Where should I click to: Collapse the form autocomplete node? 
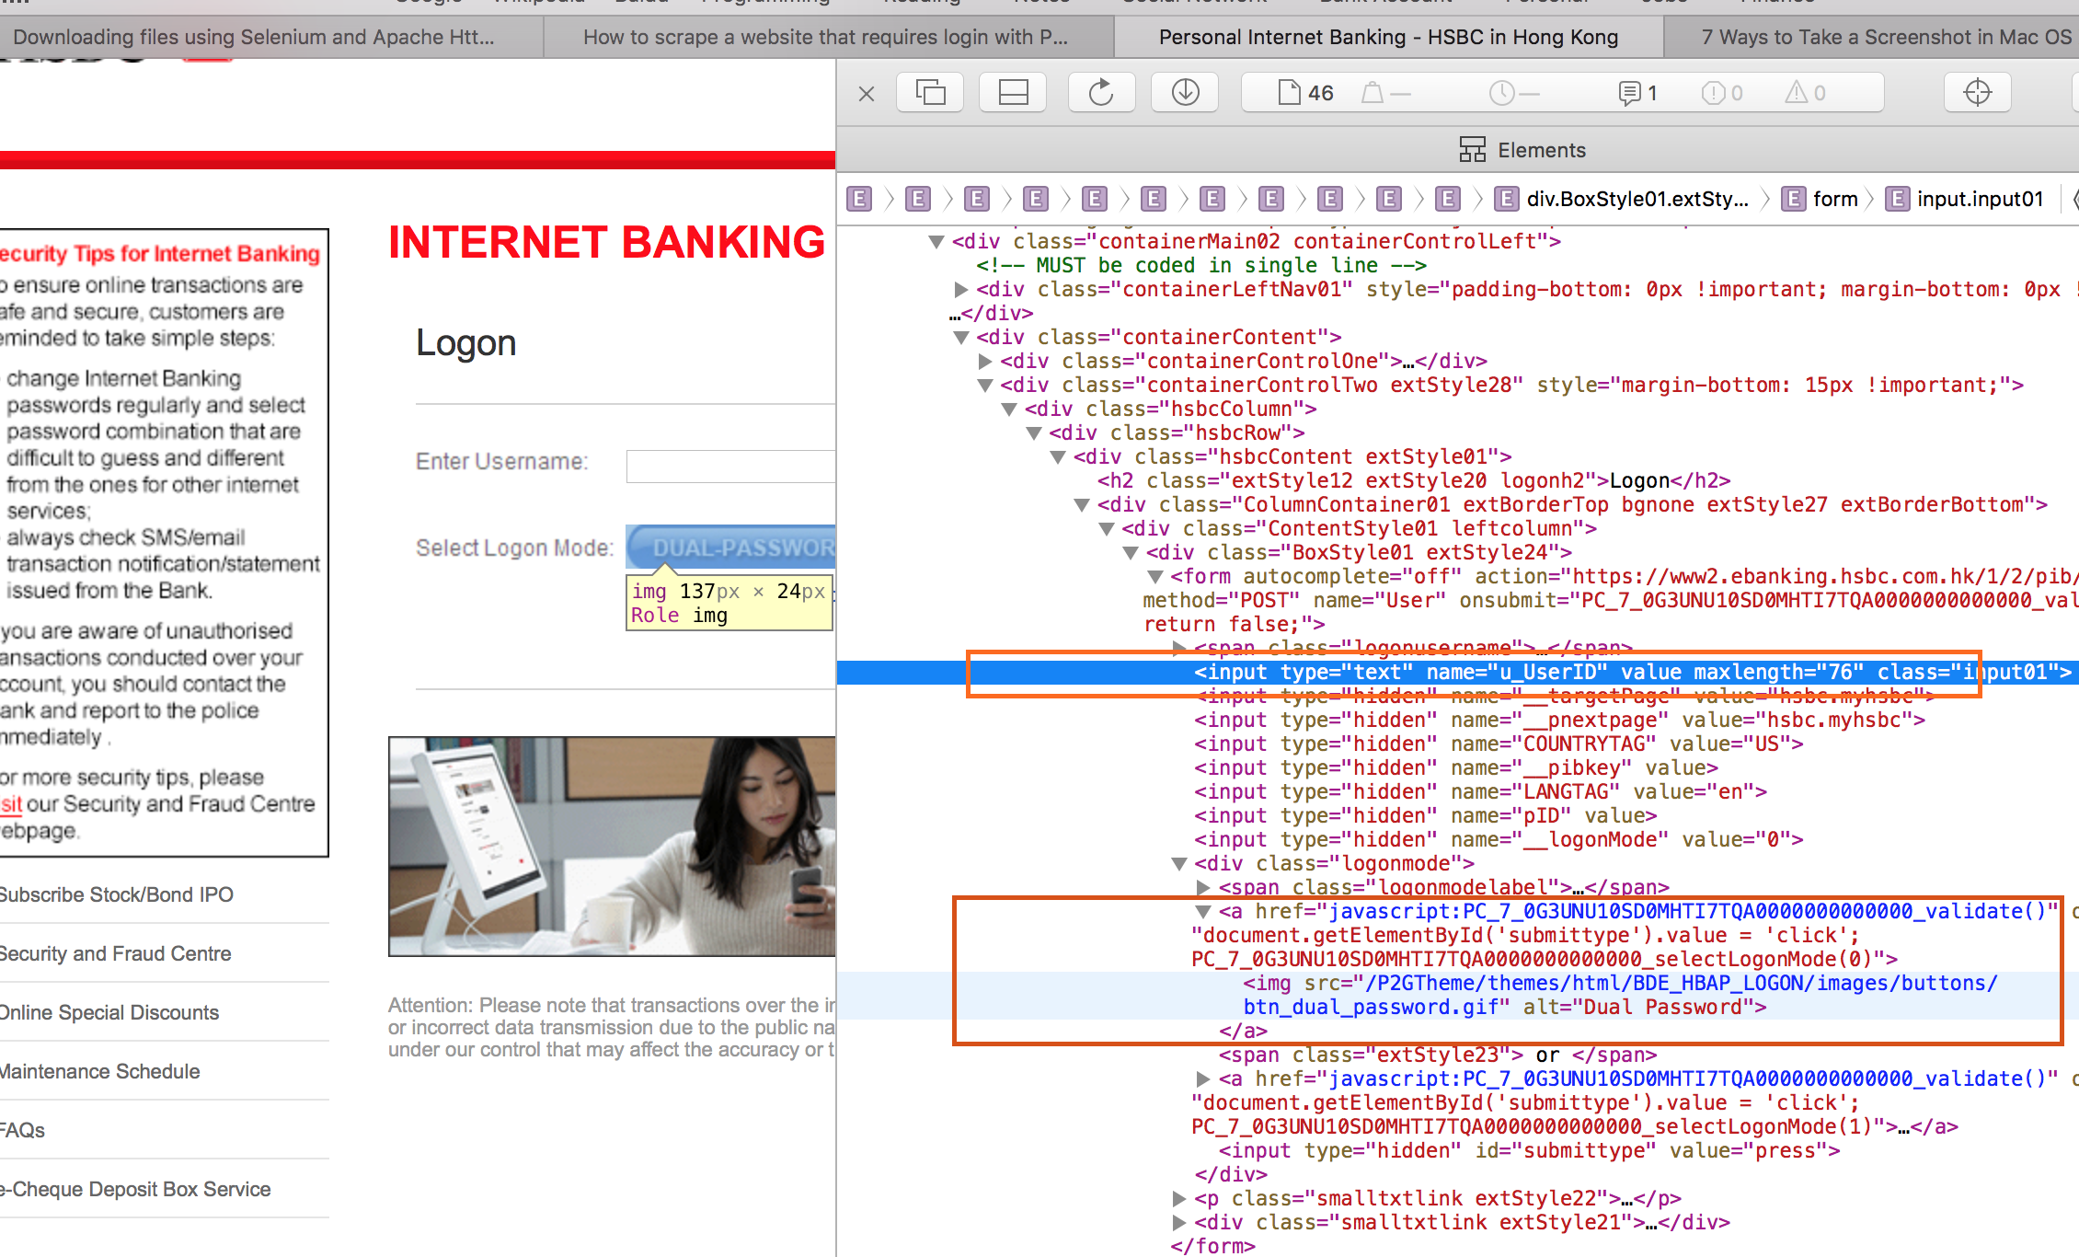point(1154,577)
